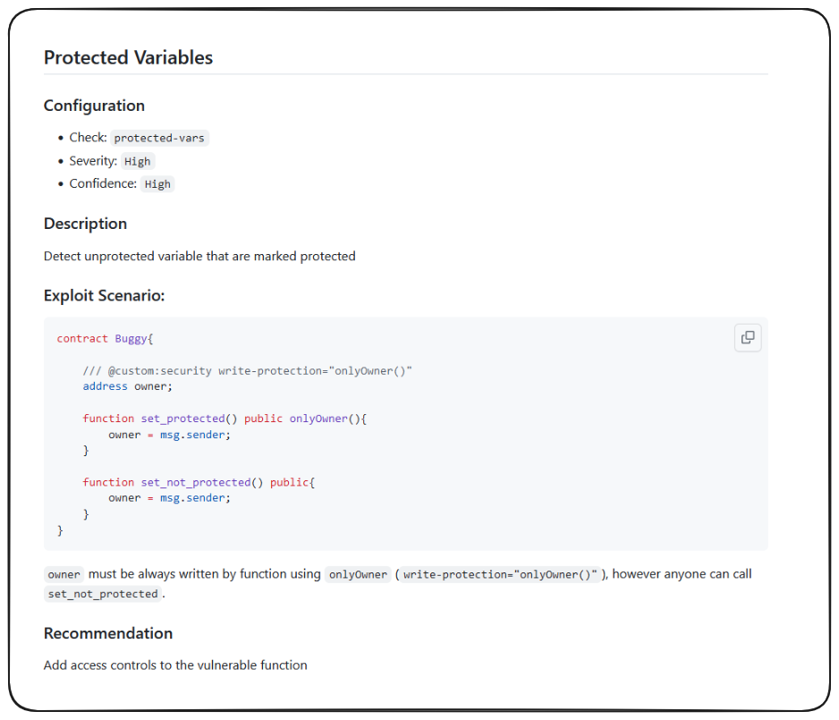Click the 'address owner;' declaration line
Viewport: 839px width, 720px height.
tap(127, 386)
